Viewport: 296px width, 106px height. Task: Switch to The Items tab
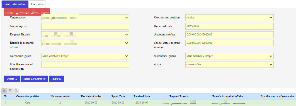(x=37, y=4)
